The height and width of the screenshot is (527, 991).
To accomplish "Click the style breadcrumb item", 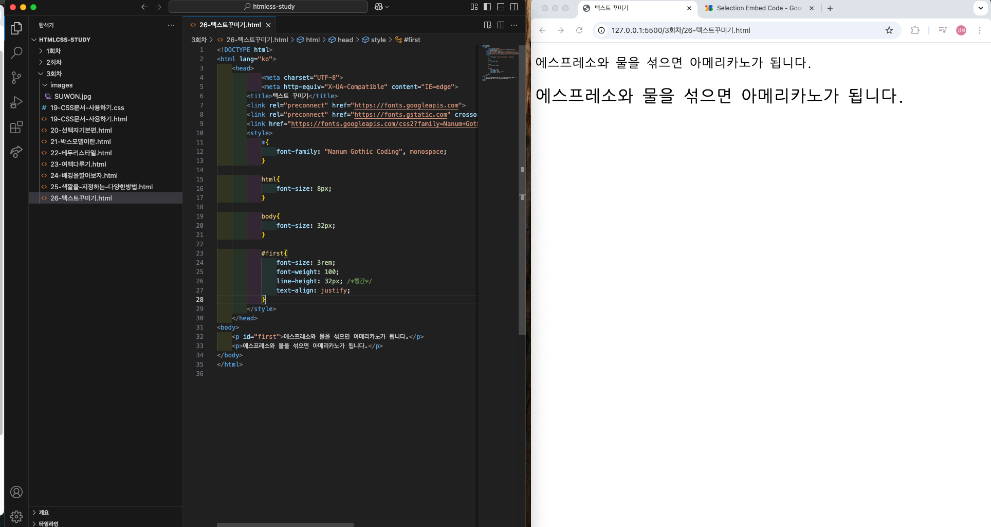I will (x=374, y=40).
